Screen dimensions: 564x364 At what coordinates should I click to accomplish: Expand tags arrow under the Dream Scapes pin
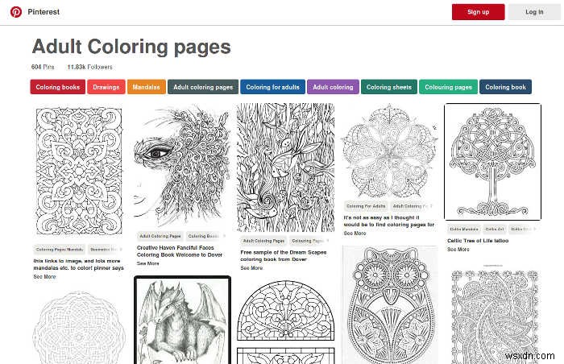328,241
